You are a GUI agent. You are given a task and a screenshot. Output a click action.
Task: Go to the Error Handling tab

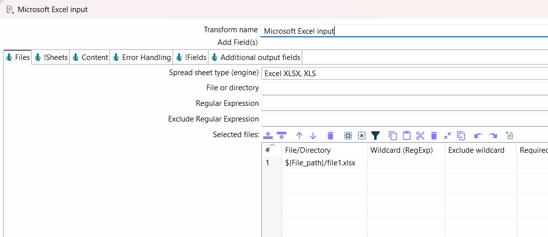click(x=142, y=57)
